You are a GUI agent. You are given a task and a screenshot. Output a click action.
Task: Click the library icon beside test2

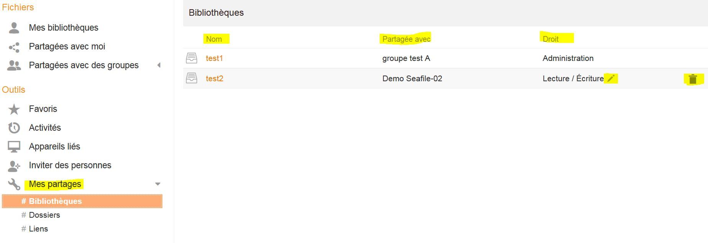pyautogui.click(x=192, y=79)
